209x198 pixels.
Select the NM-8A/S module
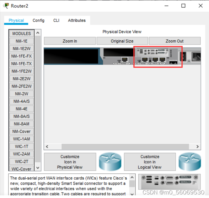22,116
